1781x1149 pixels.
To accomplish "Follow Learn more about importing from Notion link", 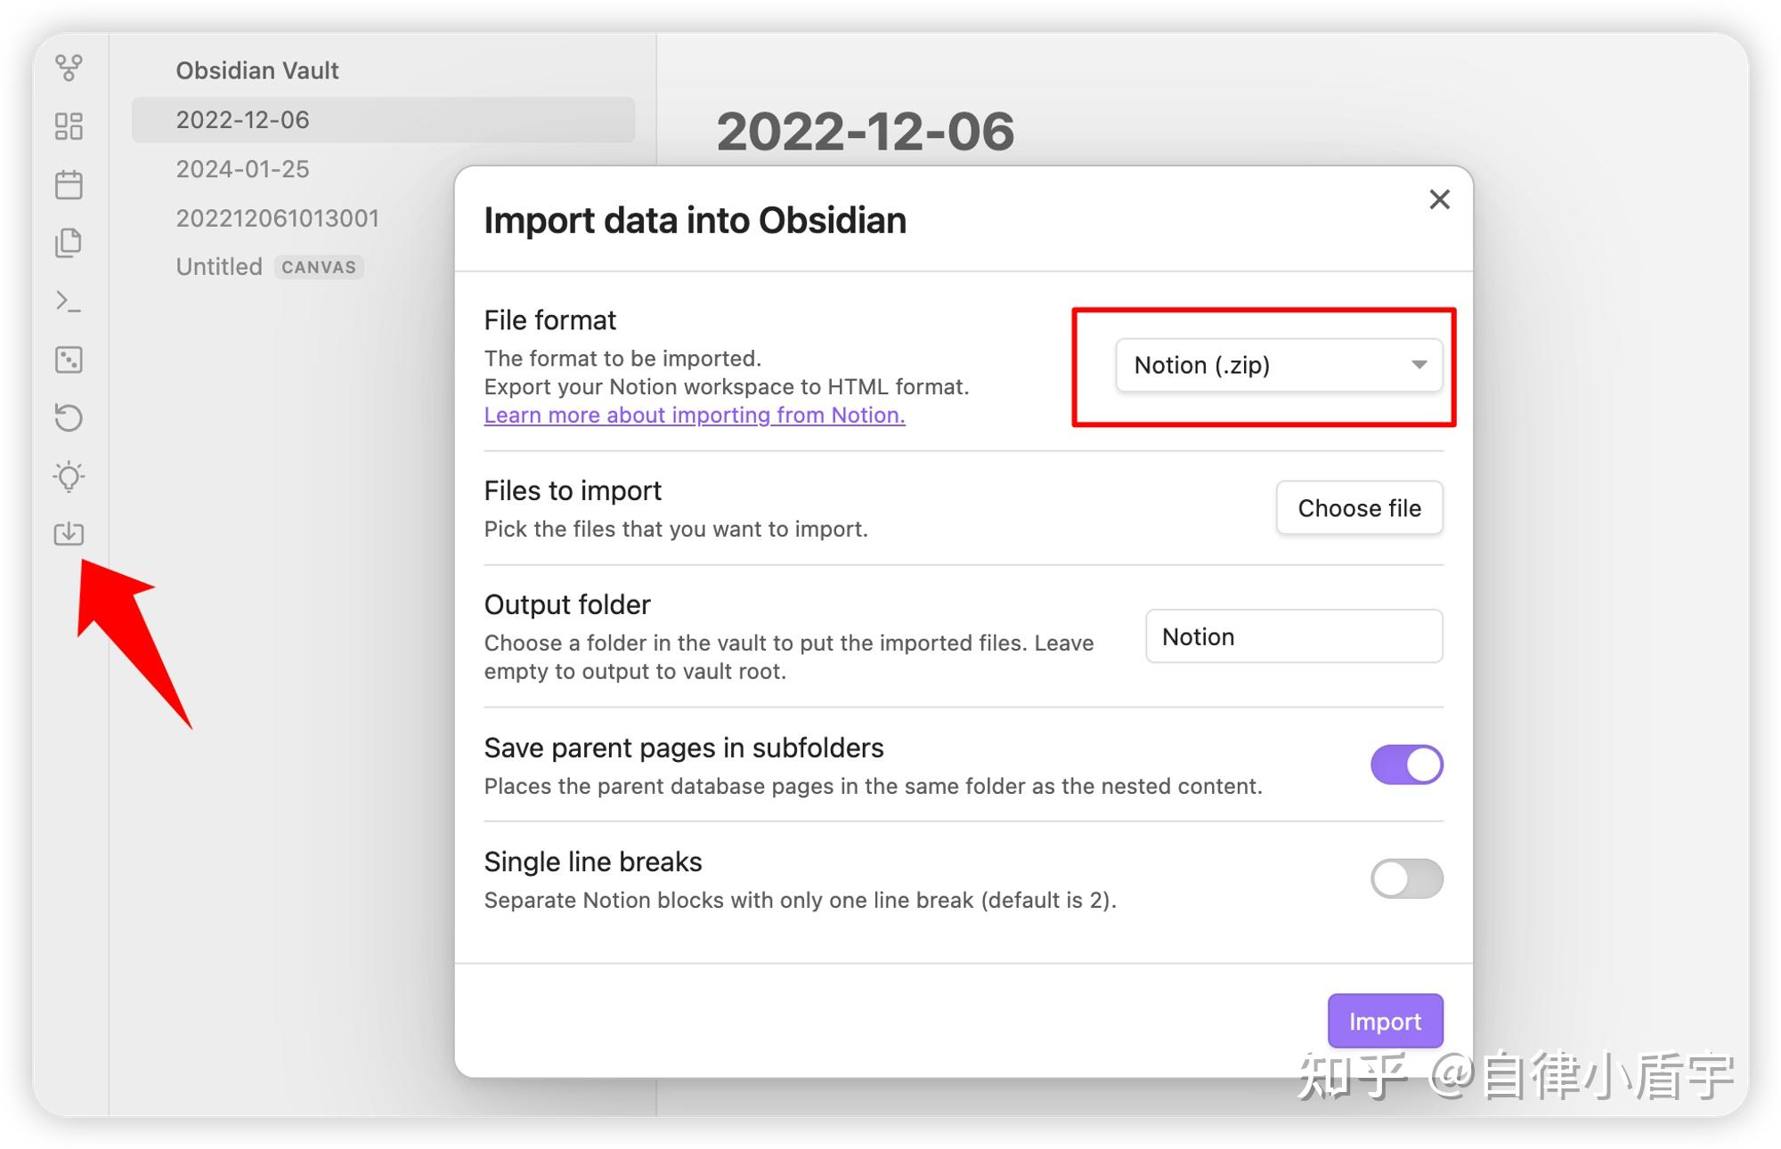I will (695, 416).
